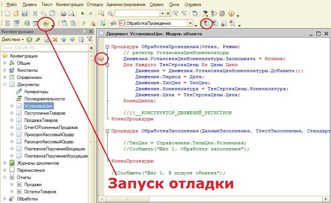Click the Cut scissors icon

[x=35, y=14]
